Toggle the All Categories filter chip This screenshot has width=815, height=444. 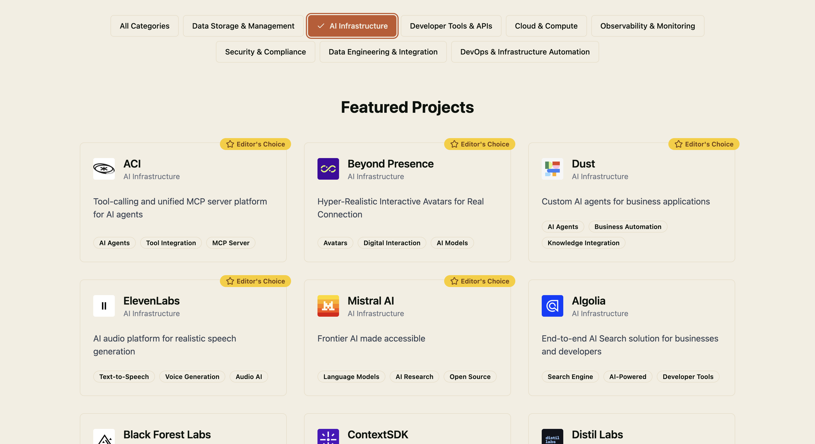(x=144, y=26)
